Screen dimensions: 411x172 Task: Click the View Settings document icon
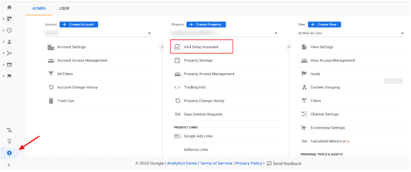[304, 47]
